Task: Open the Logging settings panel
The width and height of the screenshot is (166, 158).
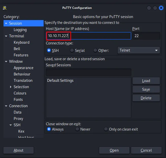Action: pyautogui.click(x=20, y=30)
